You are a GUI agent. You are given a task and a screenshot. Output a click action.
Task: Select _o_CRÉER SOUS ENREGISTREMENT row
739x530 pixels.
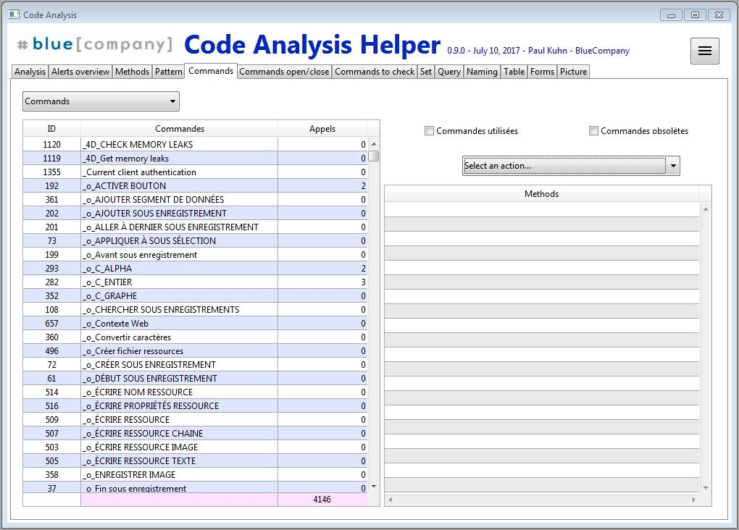pyautogui.click(x=195, y=365)
